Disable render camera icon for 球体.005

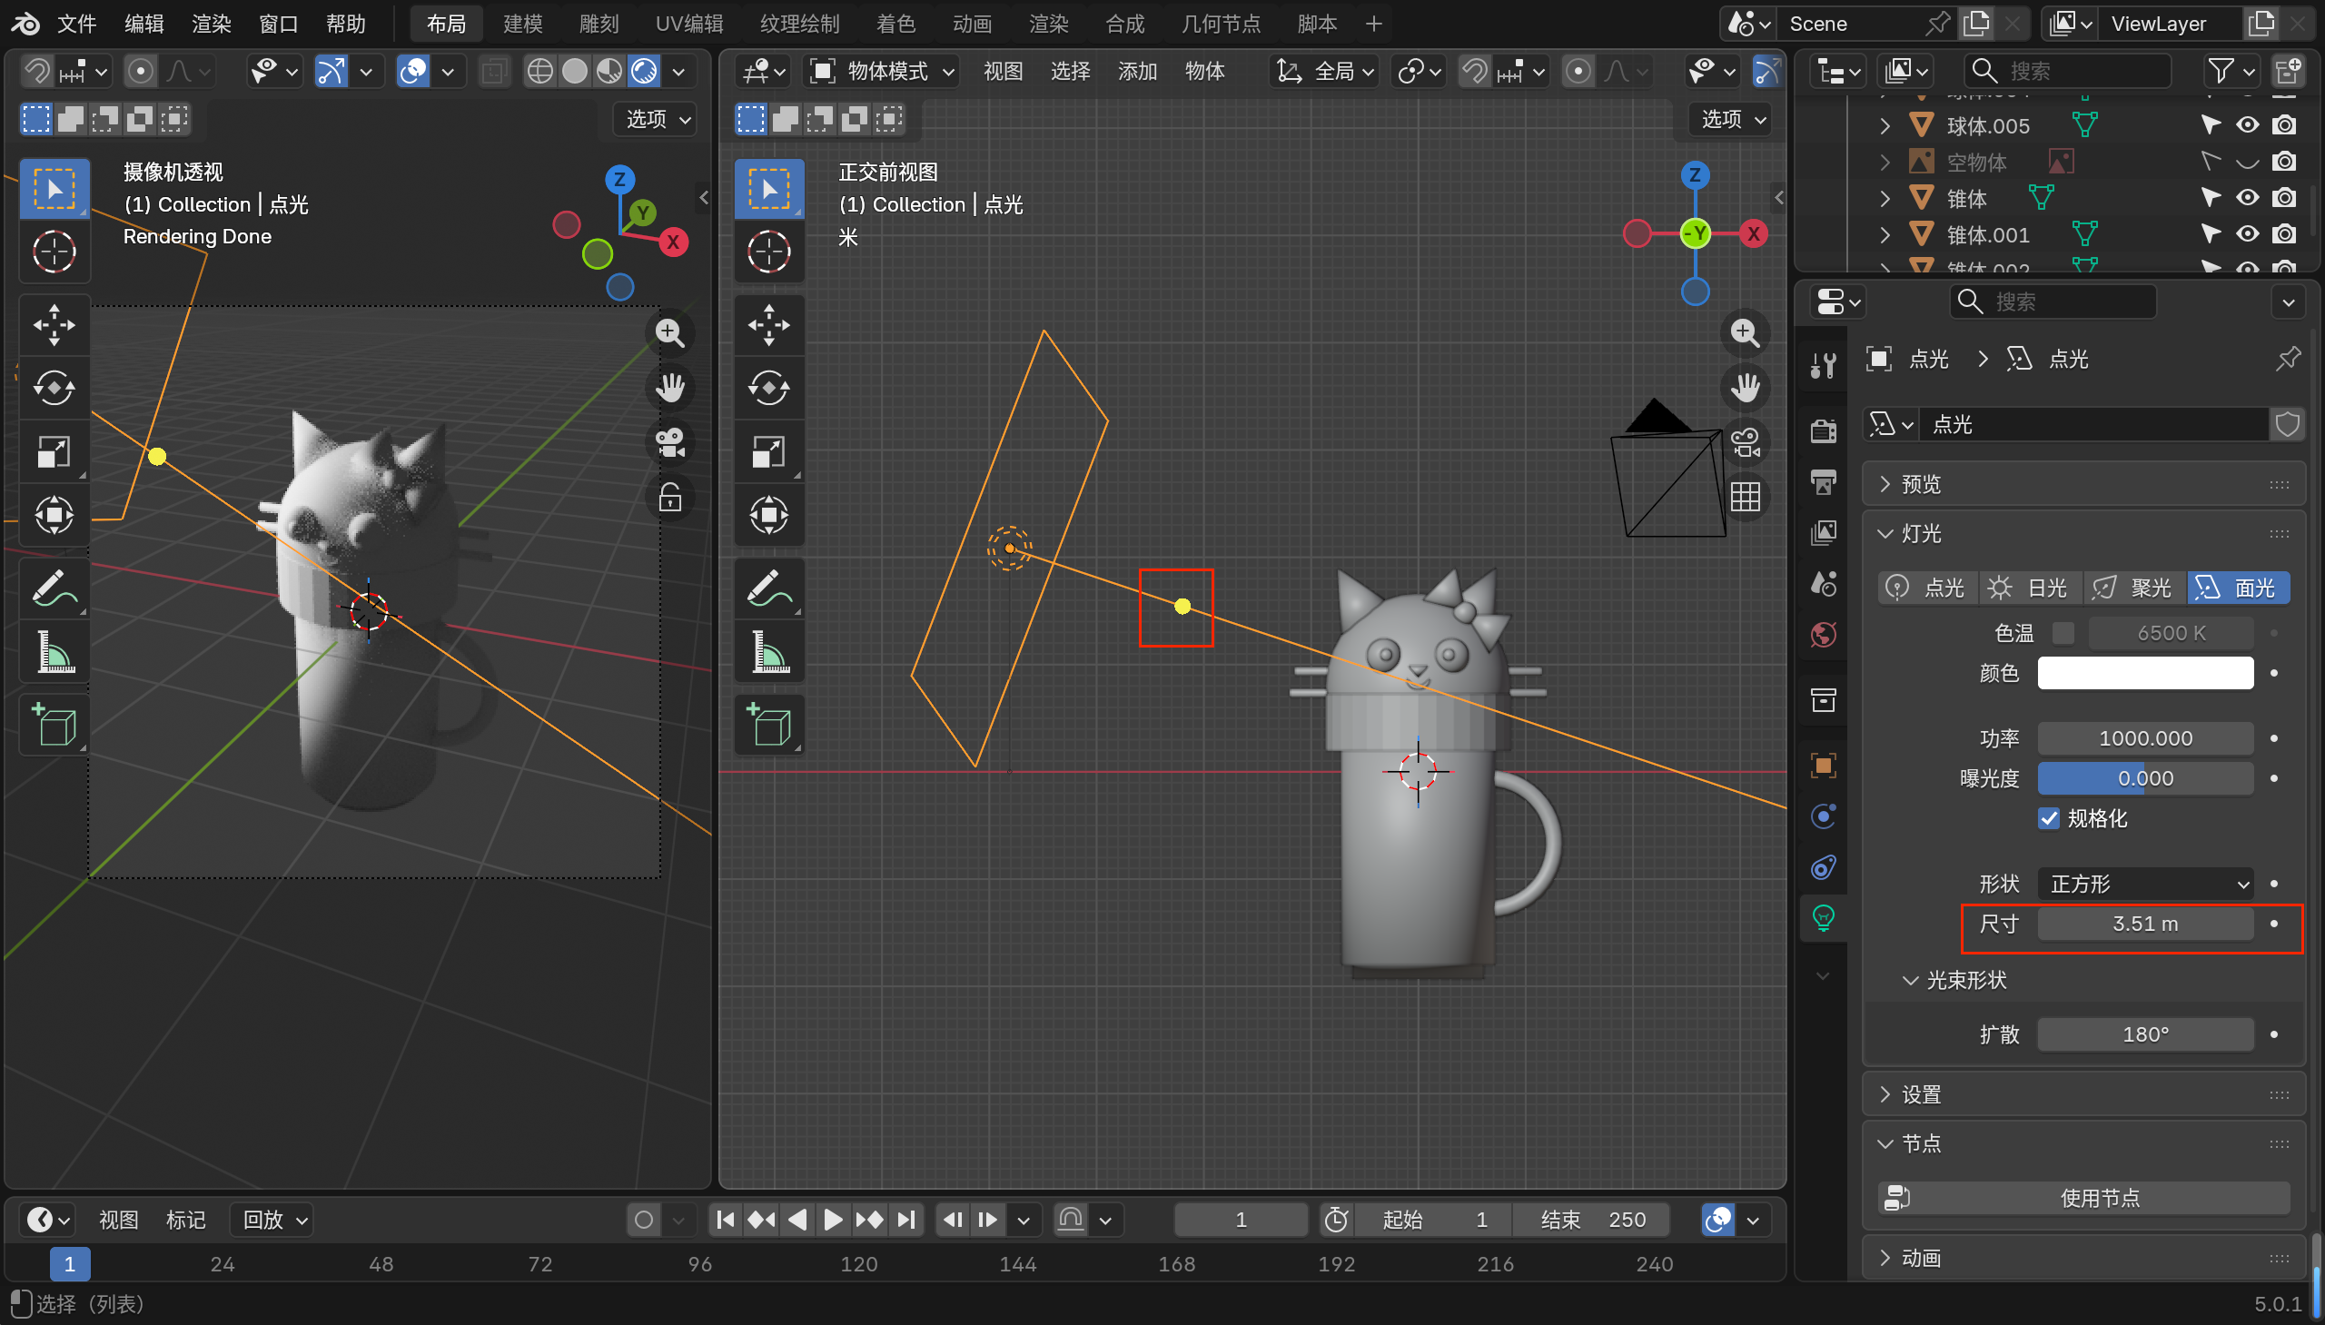tap(2283, 124)
